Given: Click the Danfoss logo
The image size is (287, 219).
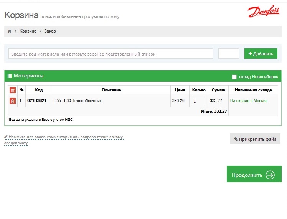Looking at the screenshot, I should 264,11.
